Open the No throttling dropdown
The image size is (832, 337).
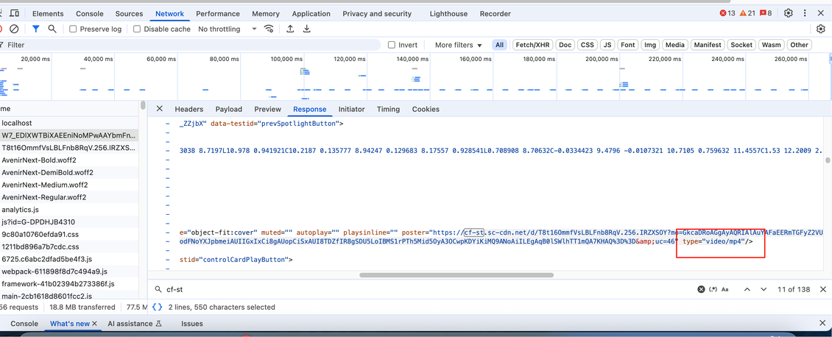click(228, 29)
